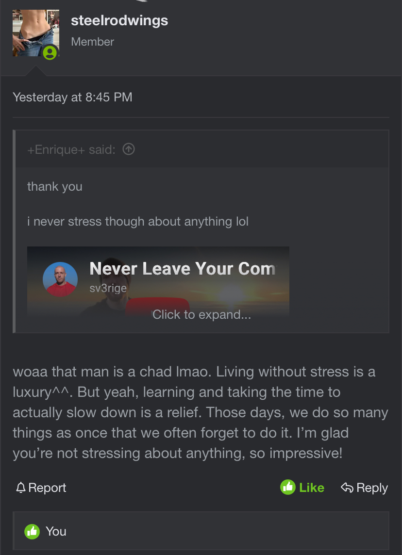Open the reactions list showing 'You'
The image size is (402, 555).
[56, 531]
